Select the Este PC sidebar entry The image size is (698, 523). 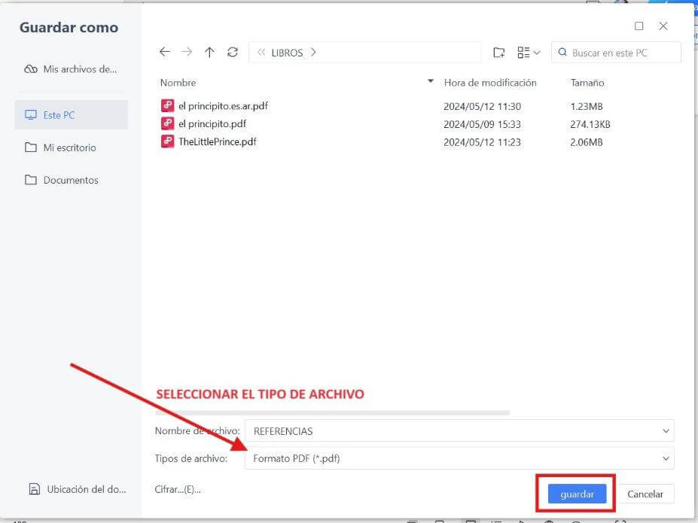[62, 114]
